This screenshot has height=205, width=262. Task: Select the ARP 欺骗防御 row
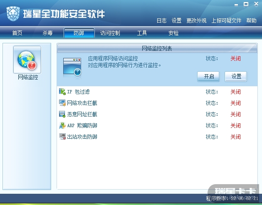point(157,125)
